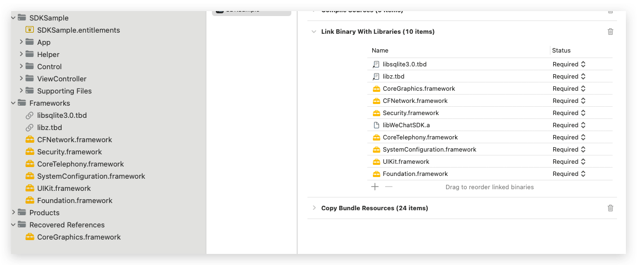
Task: Click the CoreTelephony.framework toolbox icon in navigator
Action: coord(29,164)
